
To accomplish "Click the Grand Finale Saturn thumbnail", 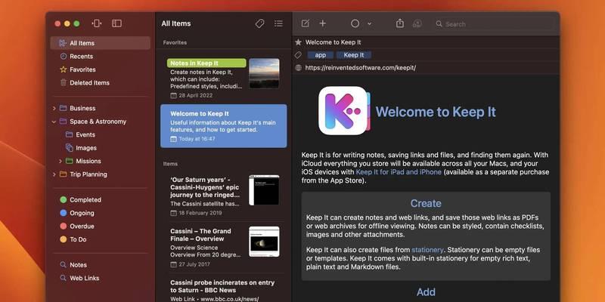I will (264, 242).
